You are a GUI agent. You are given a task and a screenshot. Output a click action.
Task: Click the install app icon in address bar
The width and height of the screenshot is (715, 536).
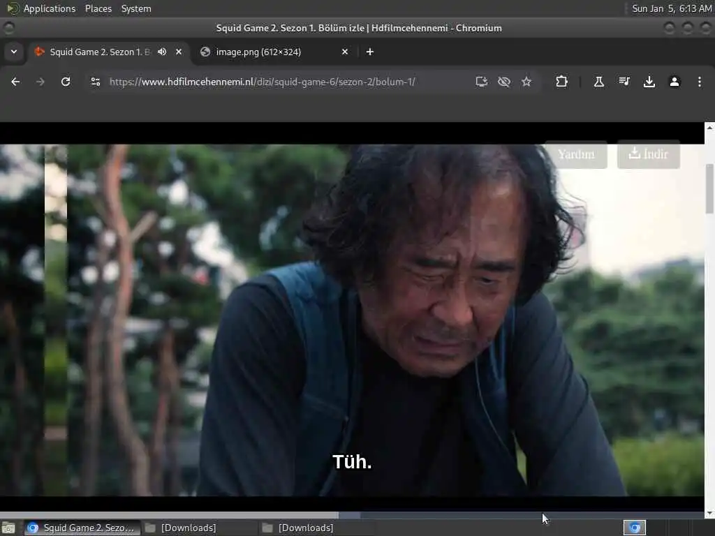click(482, 82)
